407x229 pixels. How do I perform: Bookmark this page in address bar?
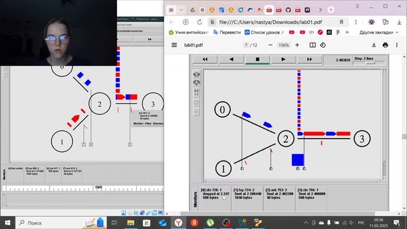pos(341,22)
